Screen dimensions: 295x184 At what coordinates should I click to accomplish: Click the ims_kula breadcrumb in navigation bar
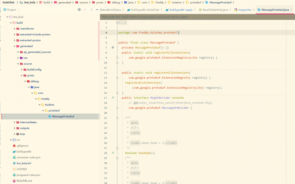point(29,2)
